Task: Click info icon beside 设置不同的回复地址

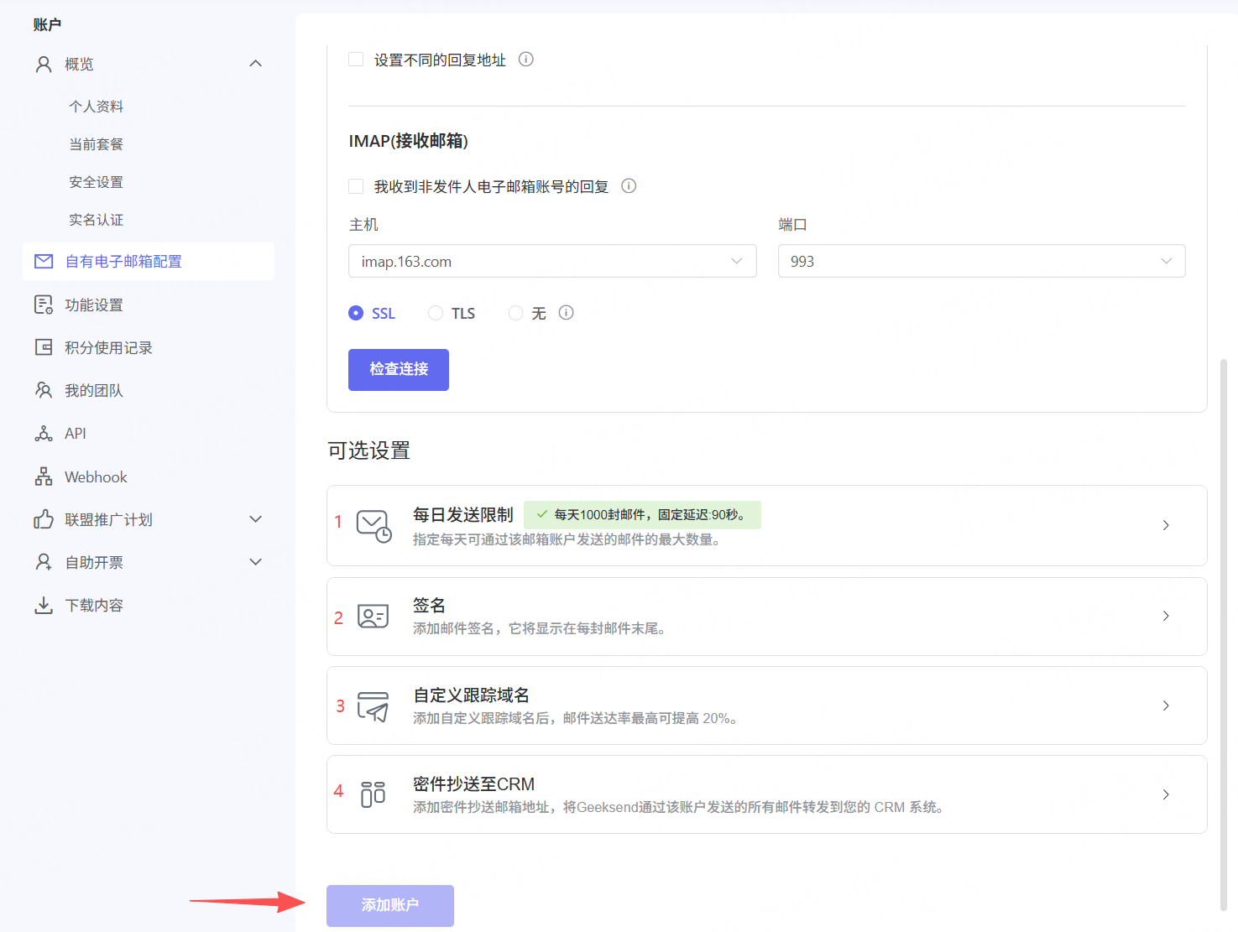Action: coord(526,60)
